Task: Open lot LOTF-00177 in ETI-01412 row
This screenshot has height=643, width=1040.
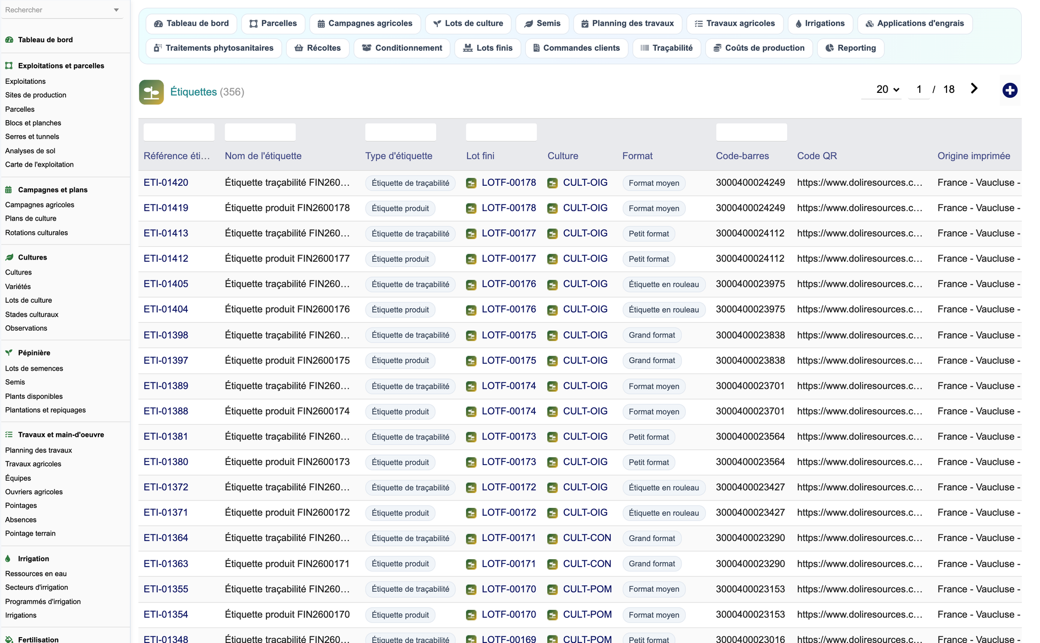Action: (509, 258)
